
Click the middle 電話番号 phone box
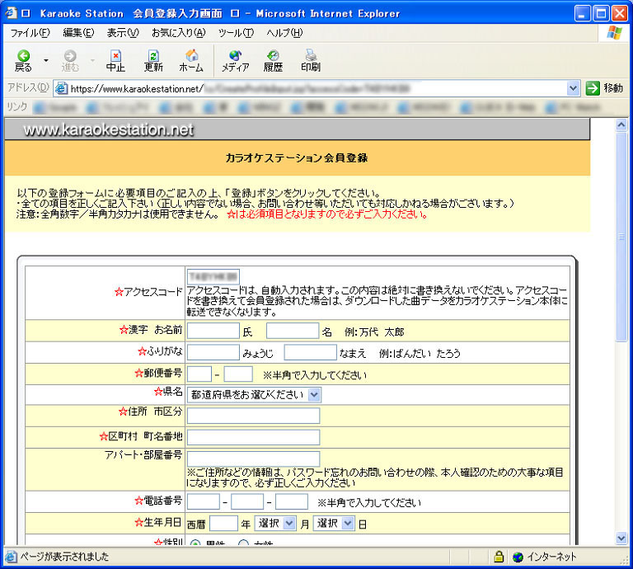[247, 501]
